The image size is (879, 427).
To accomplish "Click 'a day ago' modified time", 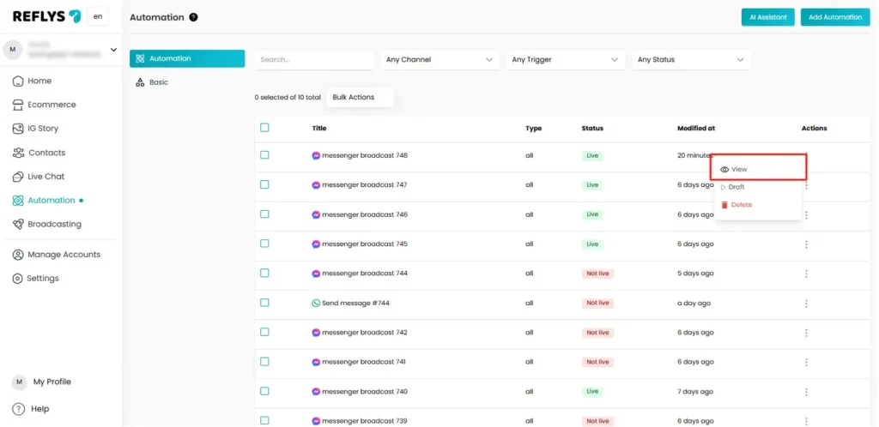I will coord(694,304).
